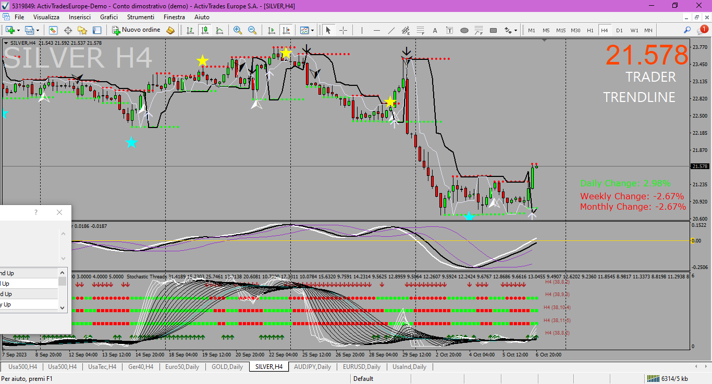
Task: Switch to the GOLD,Daily chart tab
Action: [x=227, y=367]
